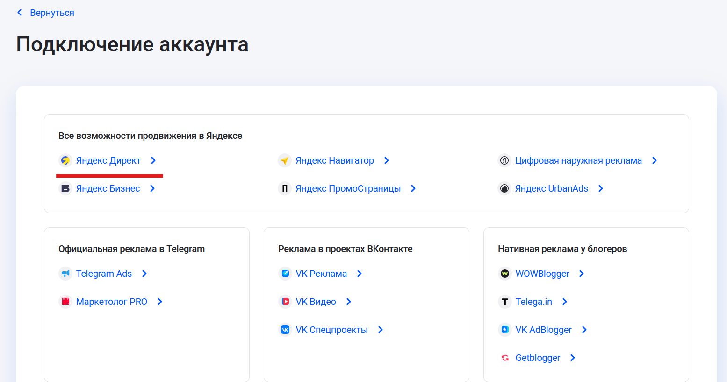Viewport: 727px width, 382px height.
Task: Connect a Telegram Ads account
Action: [x=104, y=274]
